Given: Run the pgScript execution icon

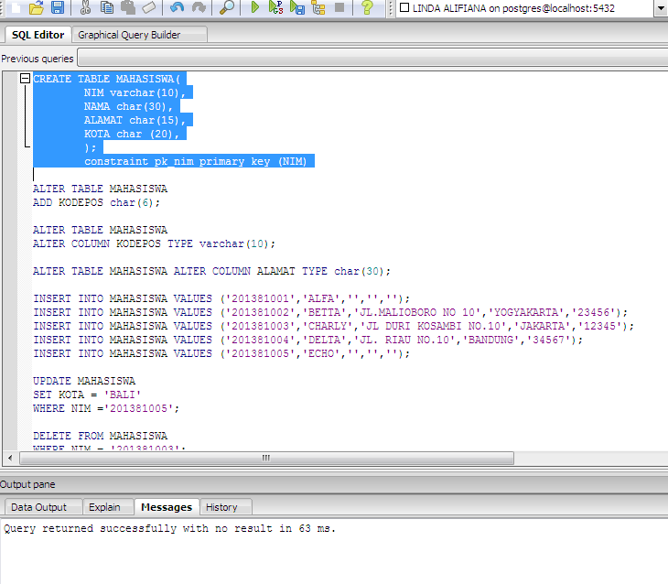Looking at the screenshot, I should point(275,7).
